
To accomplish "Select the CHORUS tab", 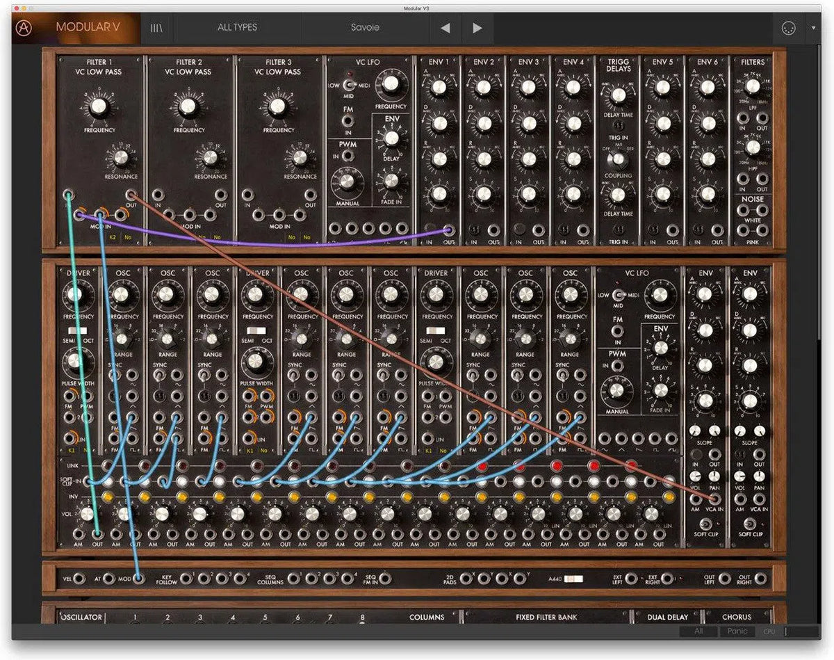I will [x=737, y=617].
